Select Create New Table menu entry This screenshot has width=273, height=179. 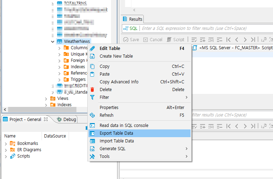139,56
